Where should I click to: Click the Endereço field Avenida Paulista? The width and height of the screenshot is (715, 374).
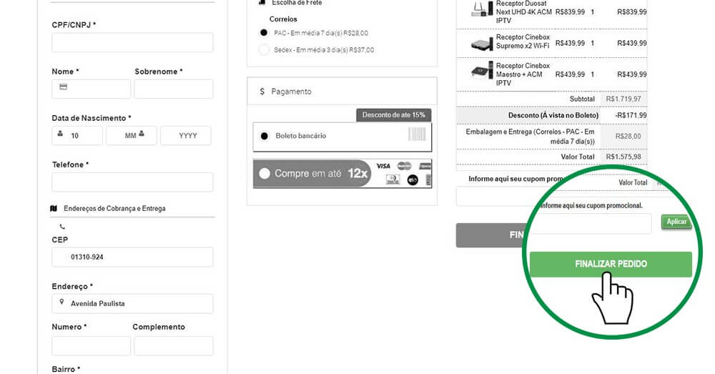(x=132, y=303)
